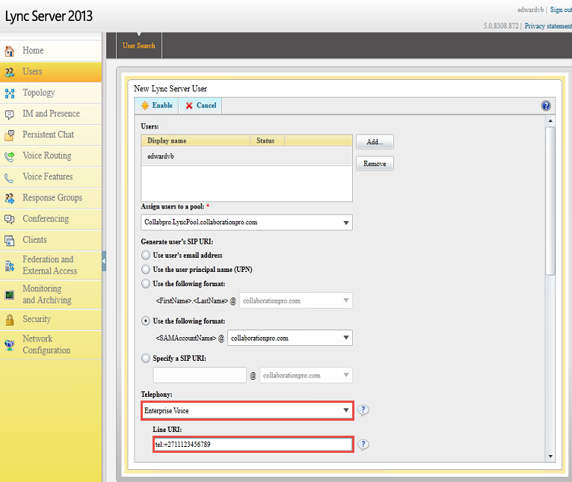The height and width of the screenshot is (482, 572).
Task: Click the Status column header
Action: (268, 140)
